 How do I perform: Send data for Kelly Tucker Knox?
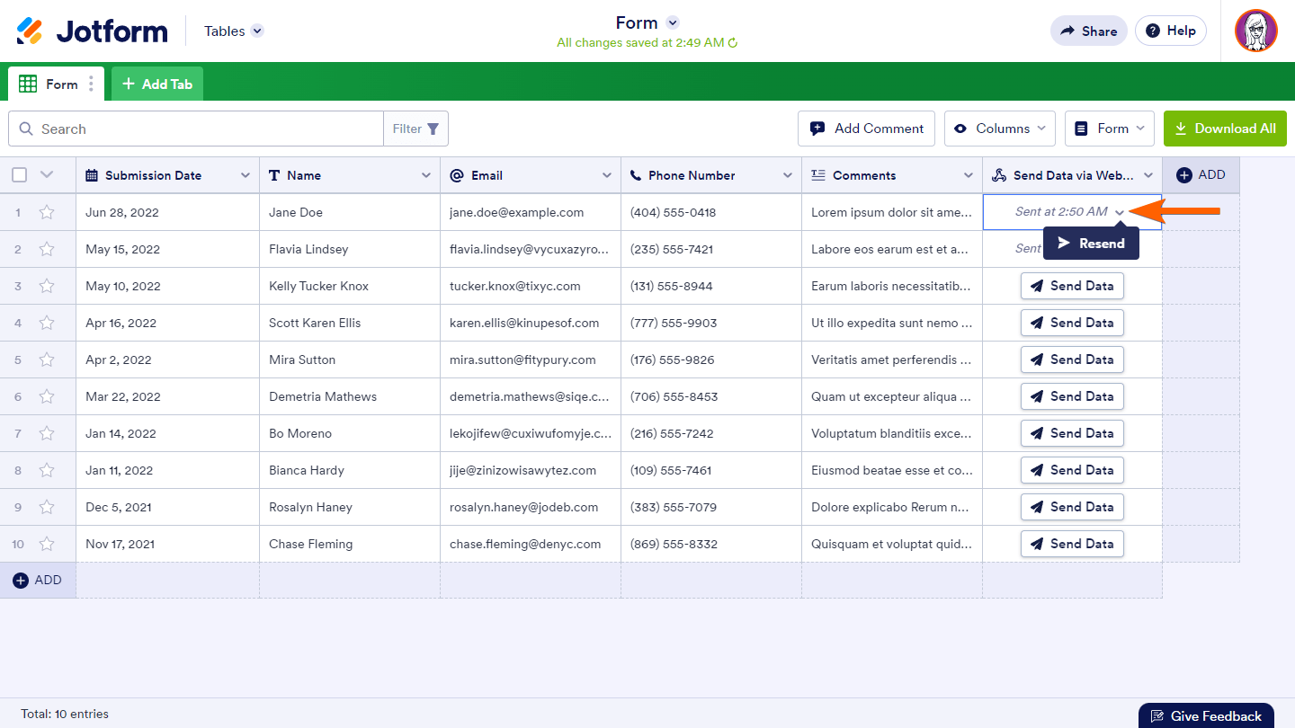pos(1072,286)
